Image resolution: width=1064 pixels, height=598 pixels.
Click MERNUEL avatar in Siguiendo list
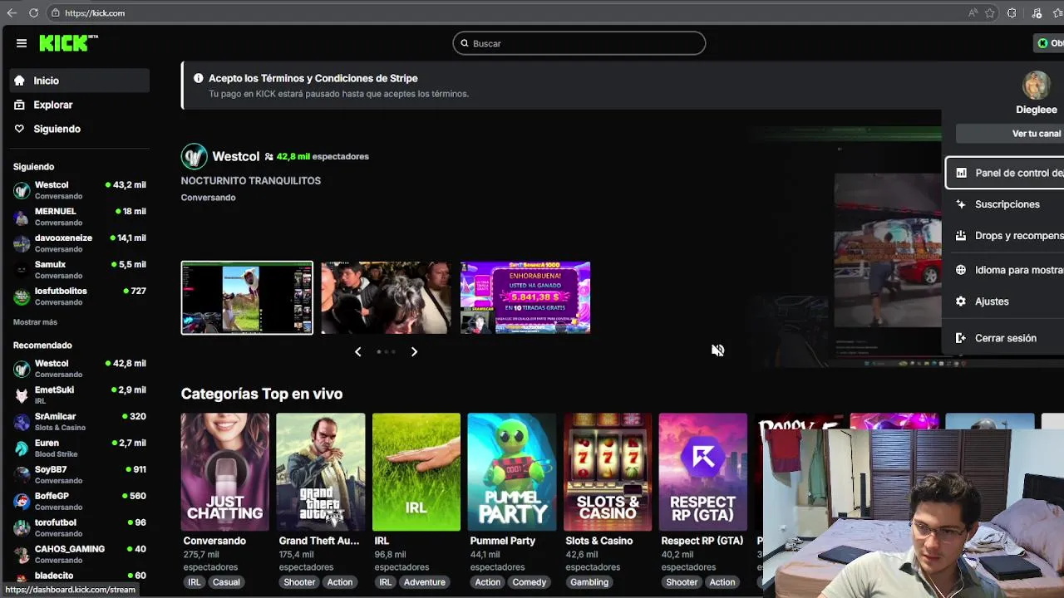point(22,217)
